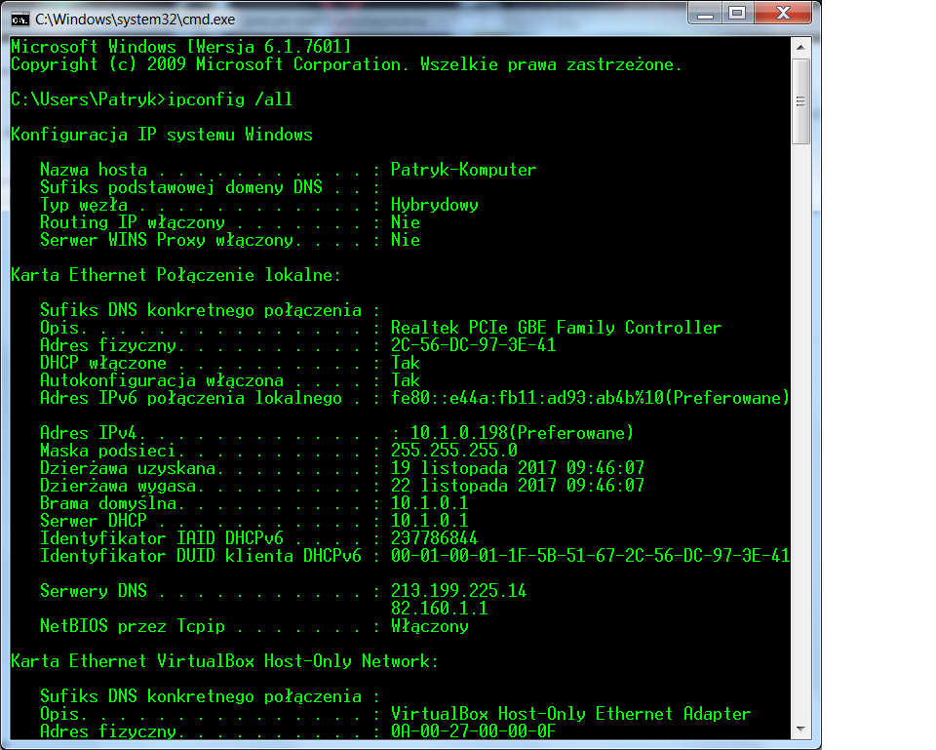Click DNS server 213.199.225.14
This screenshot has height=750, width=936.
(x=459, y=591)
